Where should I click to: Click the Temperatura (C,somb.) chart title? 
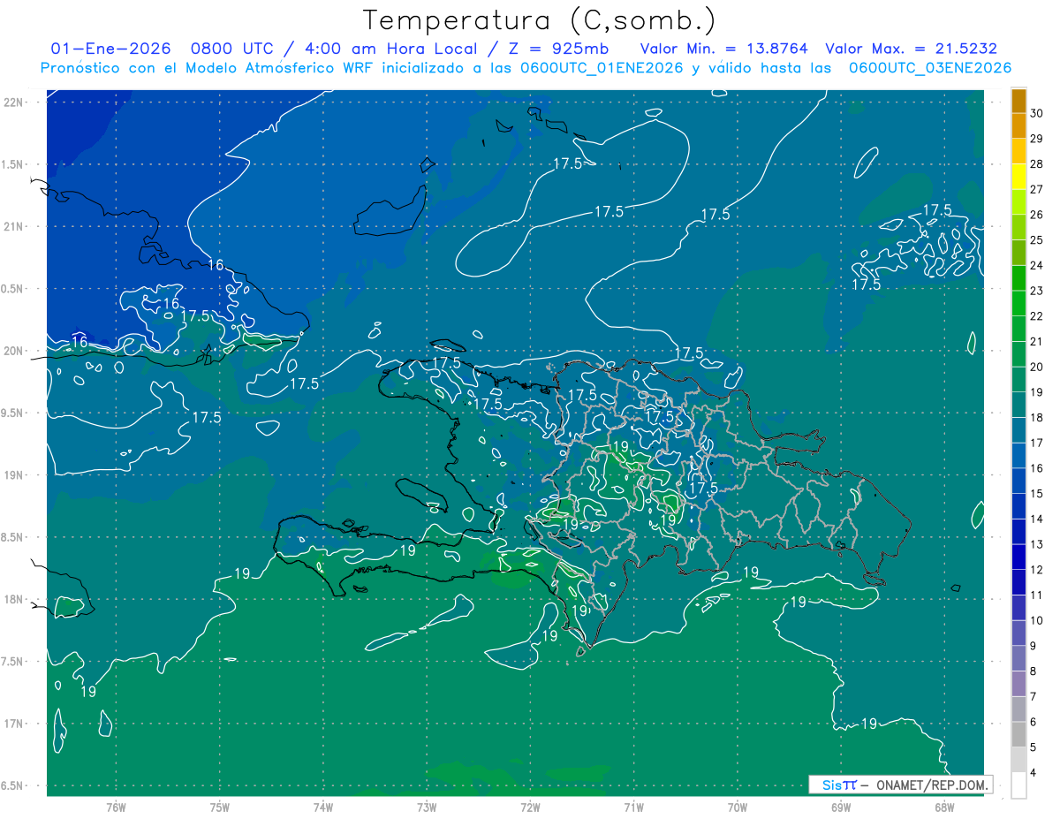click(x=539, y=20)
